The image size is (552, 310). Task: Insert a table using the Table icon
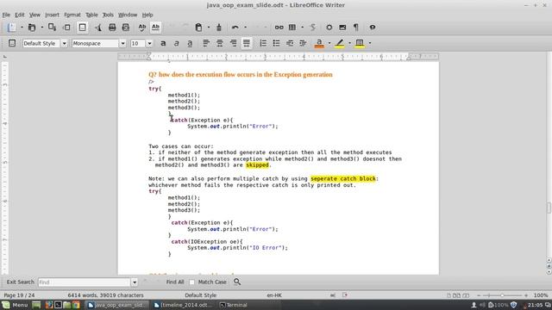point(292,28)
